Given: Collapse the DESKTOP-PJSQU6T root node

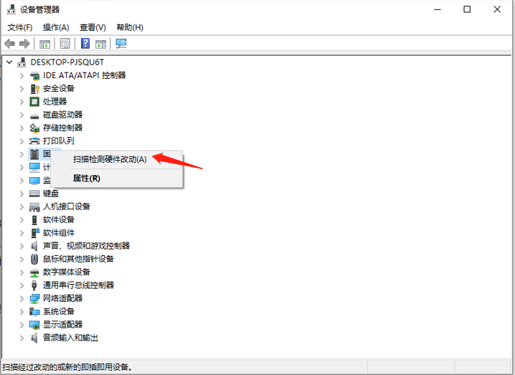Looking at the screenshot, I should 9,62.
